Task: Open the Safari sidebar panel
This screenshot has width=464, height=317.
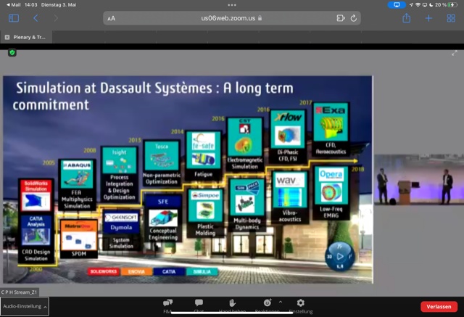Action: click(14, 18)
